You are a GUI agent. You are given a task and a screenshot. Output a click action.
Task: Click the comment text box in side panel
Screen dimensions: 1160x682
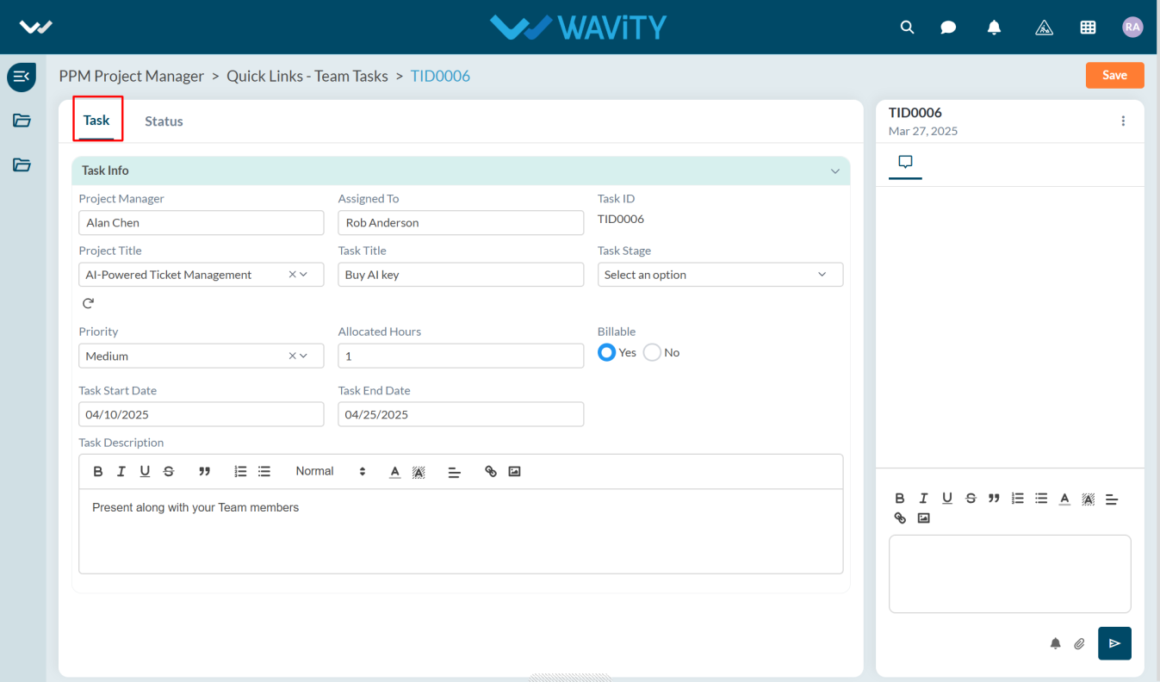(1010, 573)
